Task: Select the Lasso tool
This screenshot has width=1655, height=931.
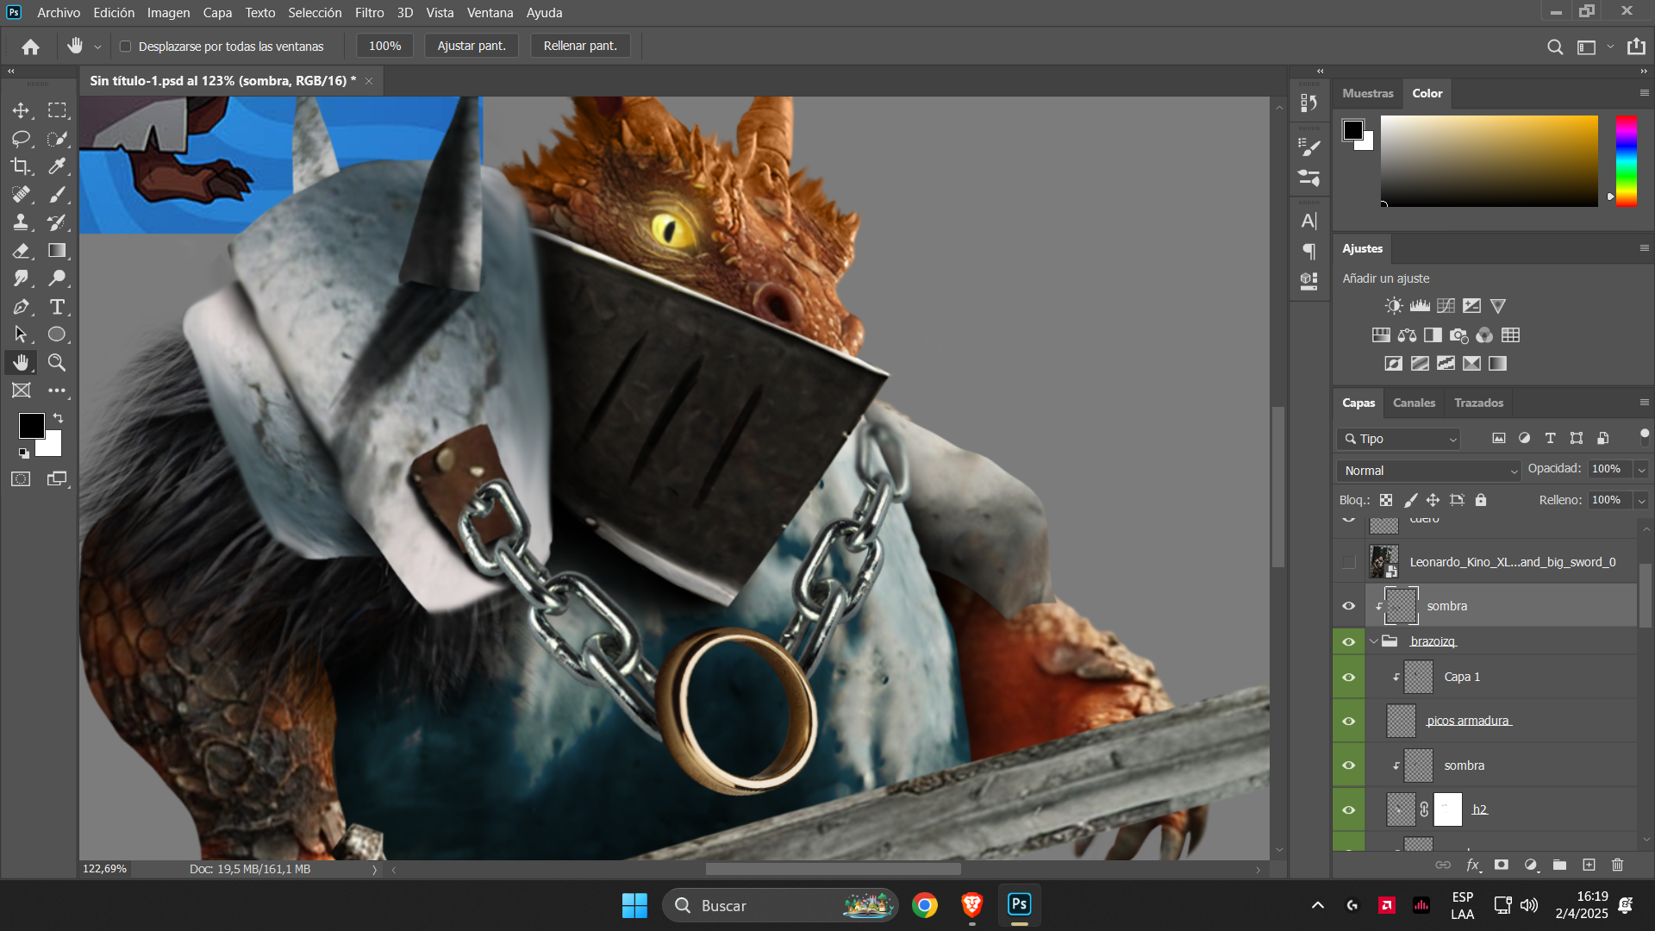Action: [x=21, y=139]
